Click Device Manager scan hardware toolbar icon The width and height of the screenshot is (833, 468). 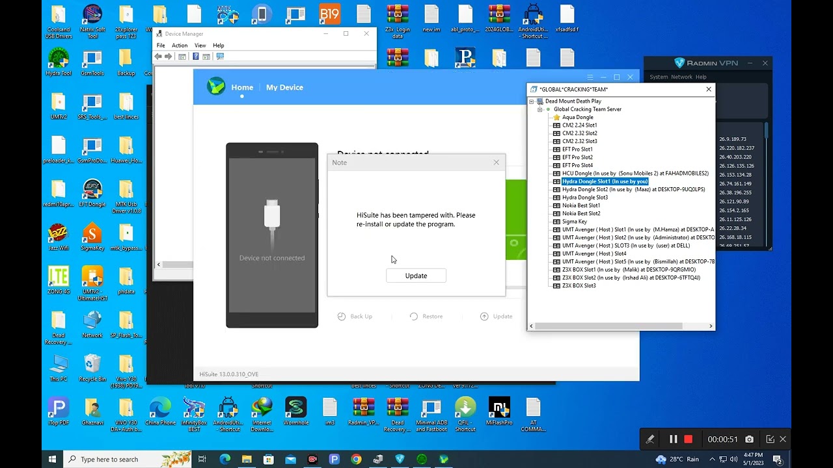[220, 57]
